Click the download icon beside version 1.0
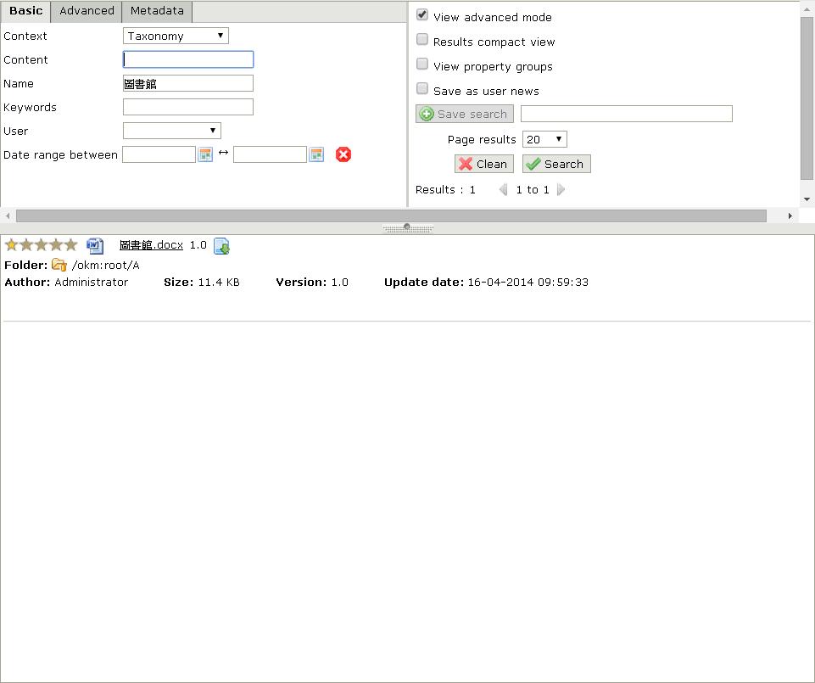The width and height of the screenshot is (815, 683). point(221,246)
